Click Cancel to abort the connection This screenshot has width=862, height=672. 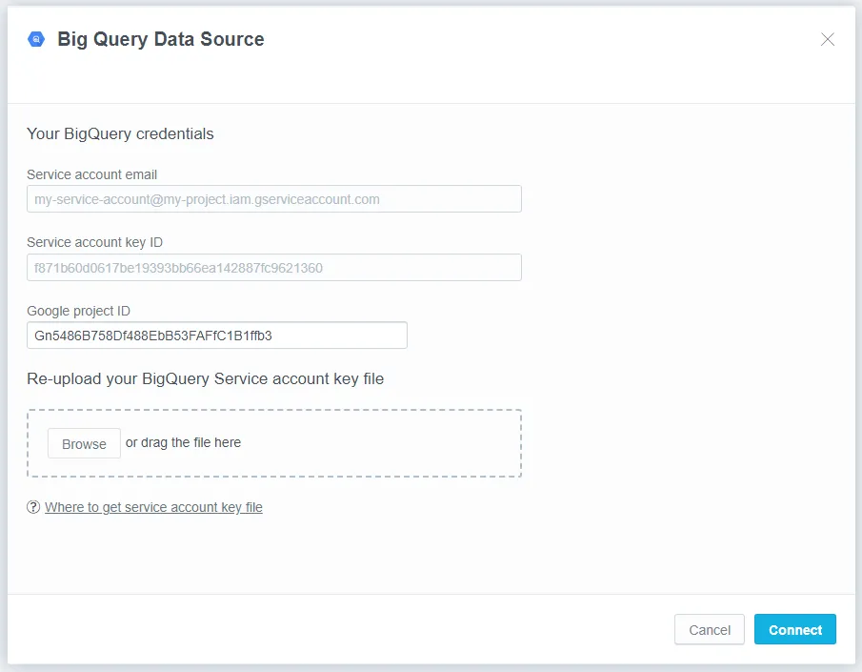pos(709,629)
